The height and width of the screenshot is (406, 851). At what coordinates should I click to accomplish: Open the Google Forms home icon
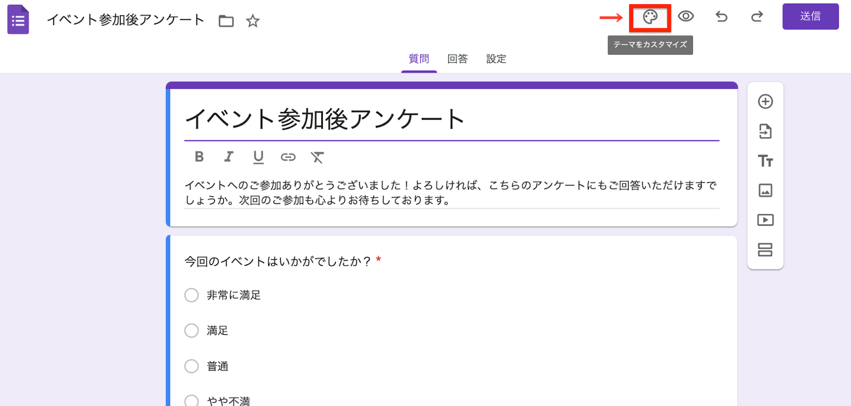click(18, 20)
